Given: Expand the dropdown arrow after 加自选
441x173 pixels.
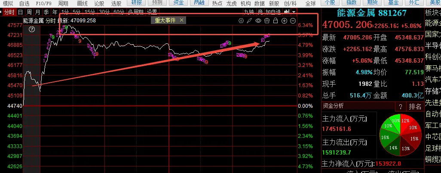Looking at the screenshot, I should 294,12.
